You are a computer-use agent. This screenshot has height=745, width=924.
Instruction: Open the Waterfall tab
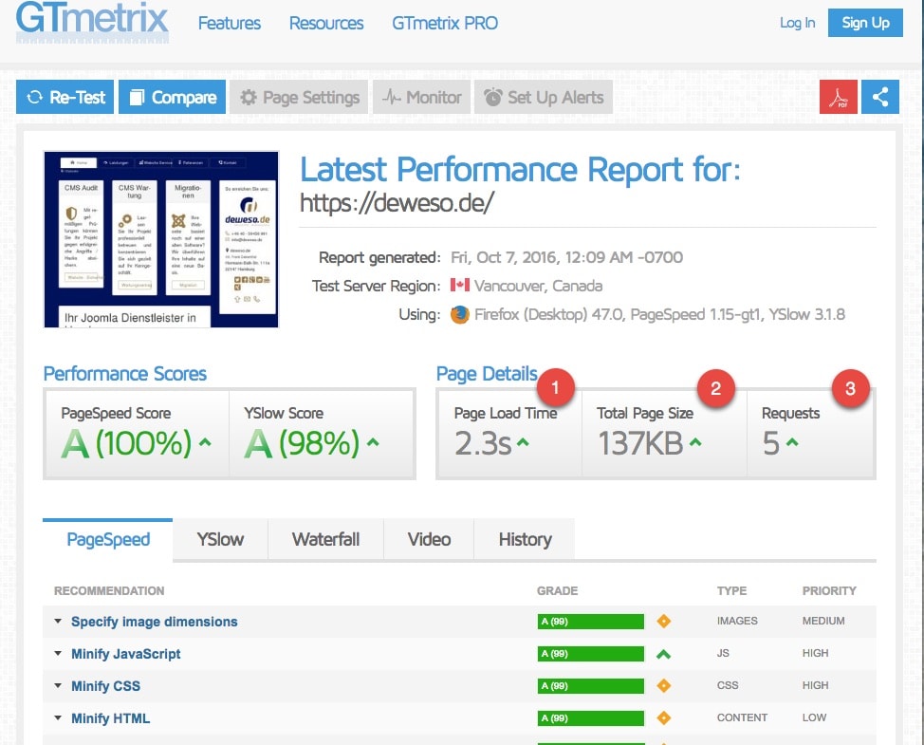click(325, 539)
